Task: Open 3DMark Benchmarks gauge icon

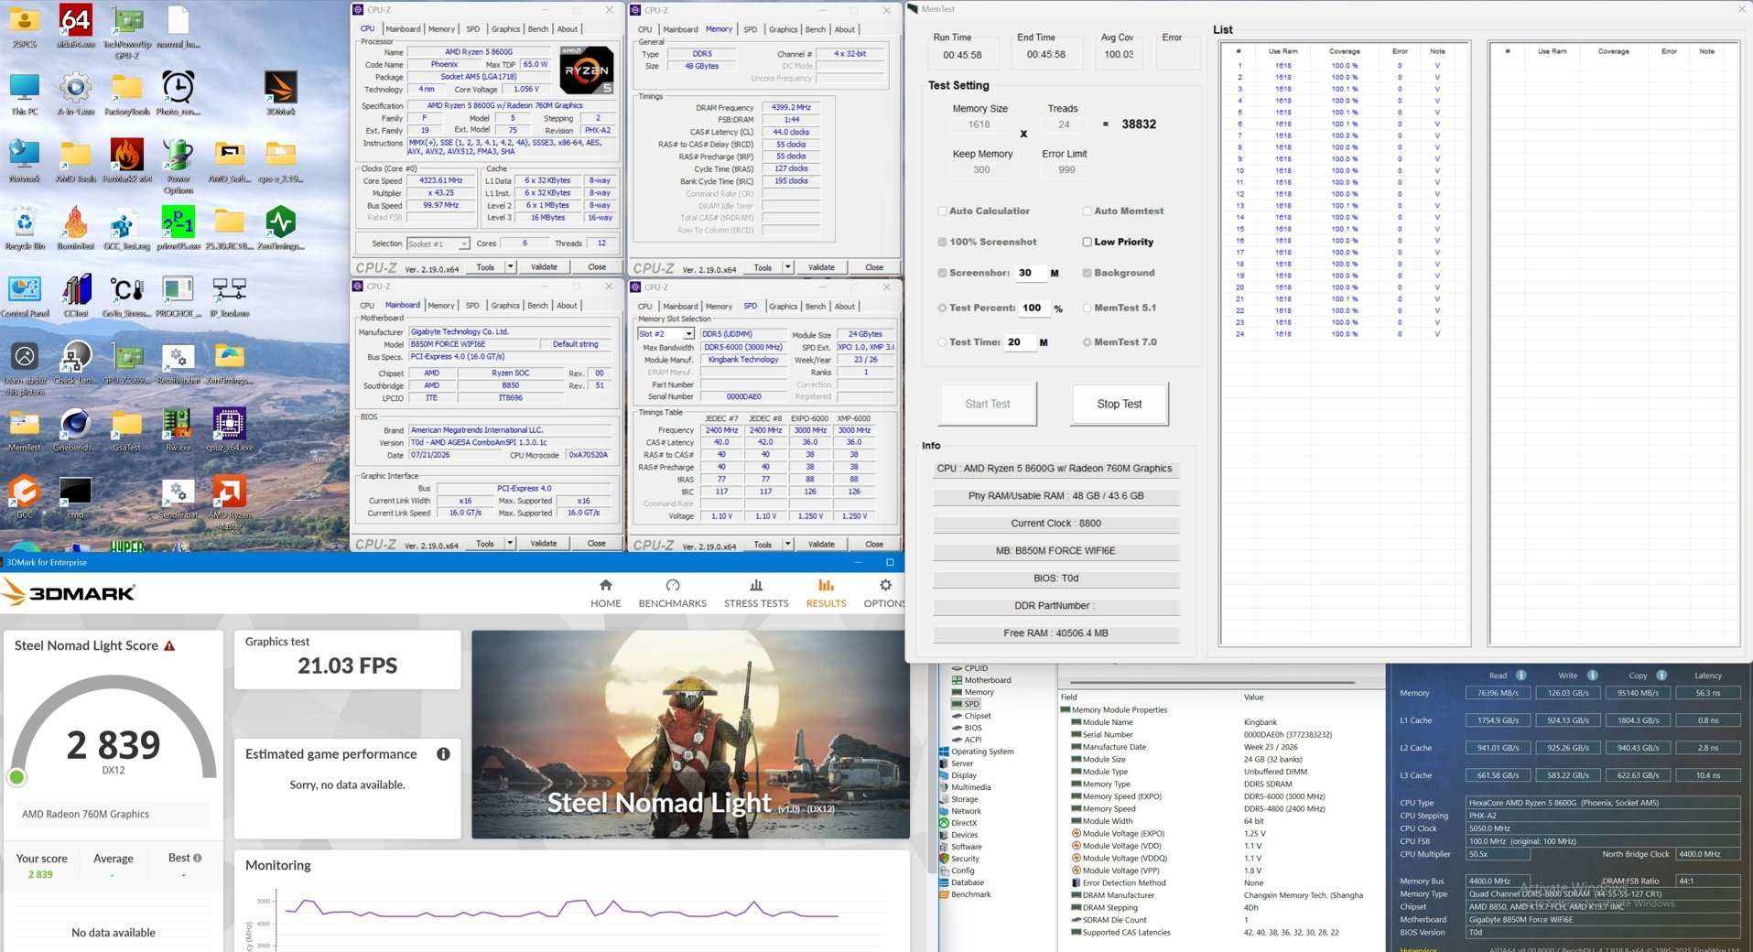Action: [x=673, y=586]
